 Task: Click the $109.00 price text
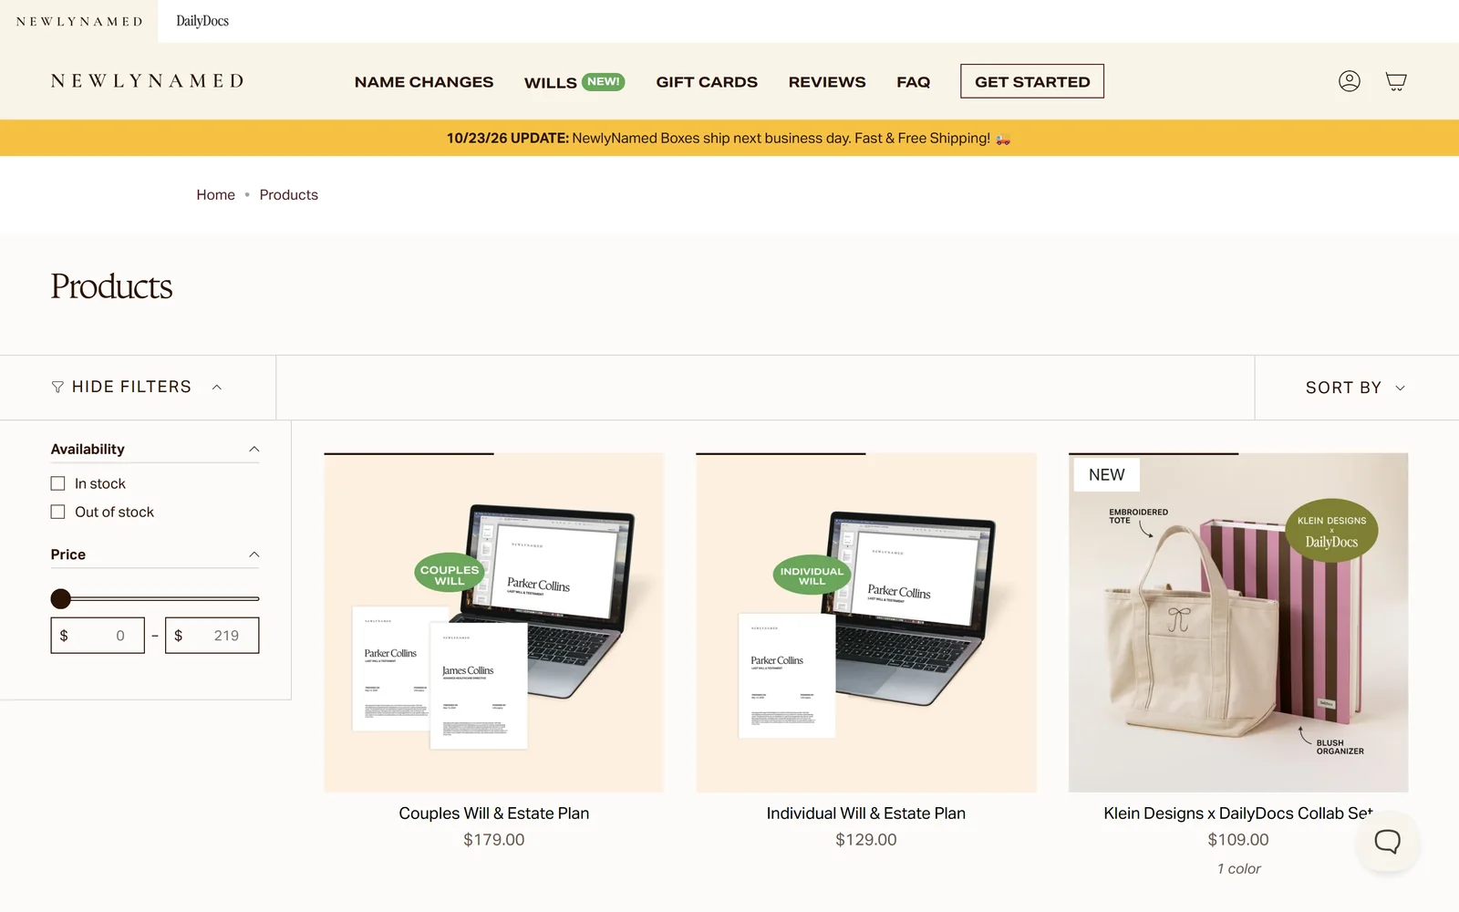[x=1238, y=840]
